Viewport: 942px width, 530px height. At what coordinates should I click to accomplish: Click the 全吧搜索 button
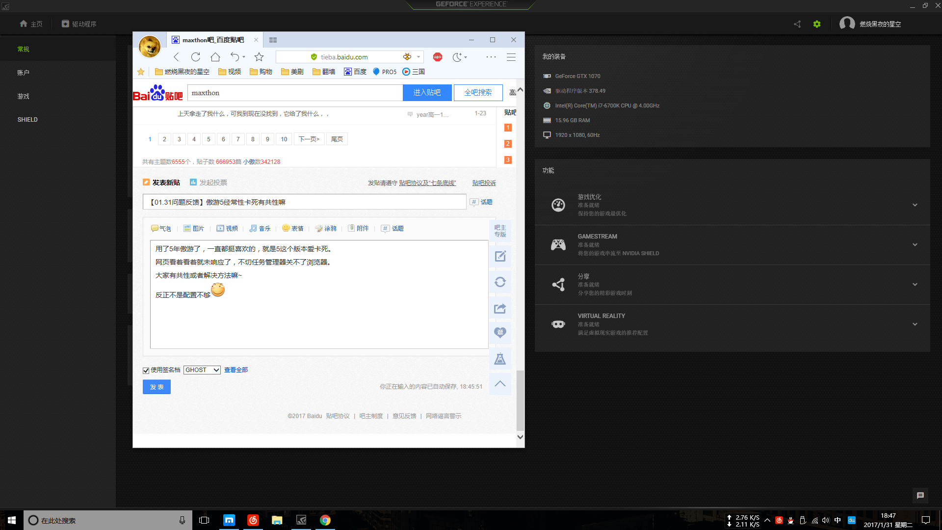point(478,93)
